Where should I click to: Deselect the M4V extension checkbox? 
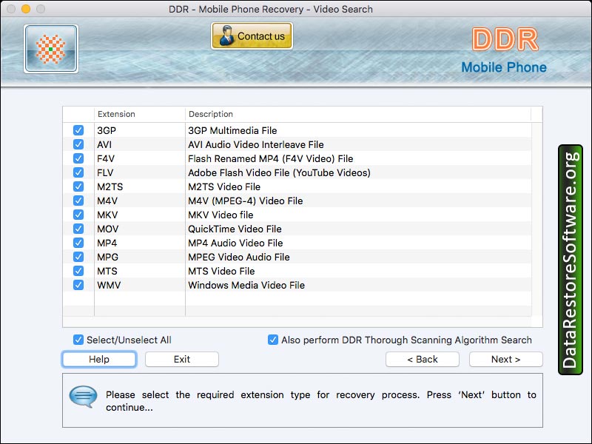point(78,201)
